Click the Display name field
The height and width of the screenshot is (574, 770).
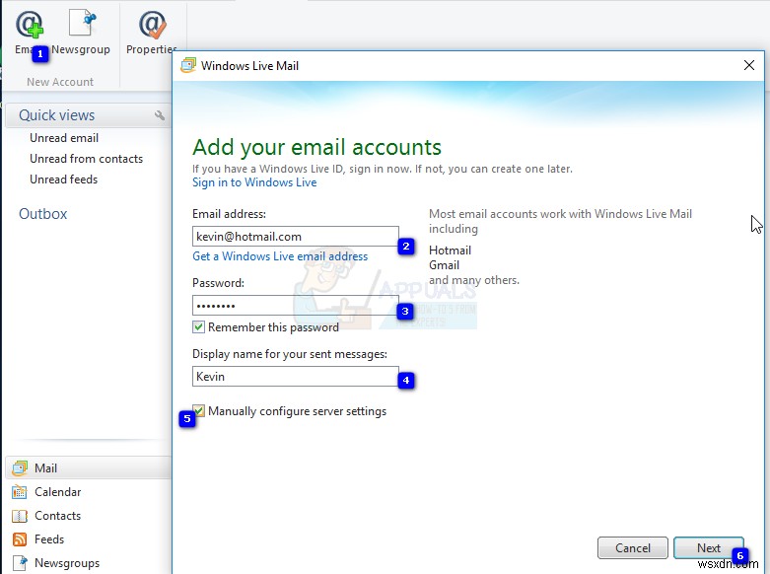click(296, 377)
